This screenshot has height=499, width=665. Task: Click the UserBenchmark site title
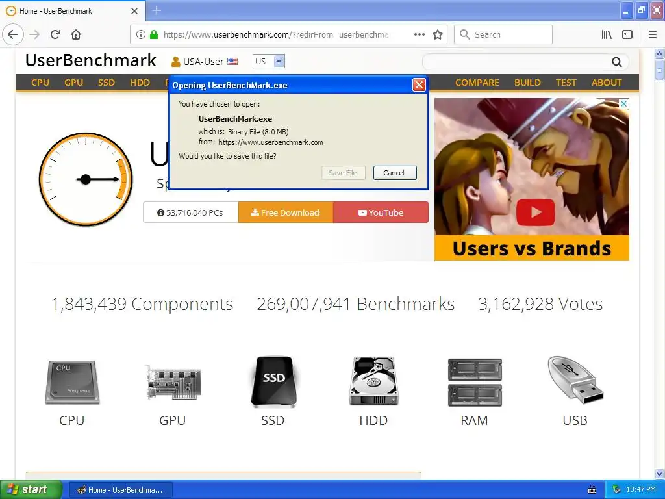pos(91,60)
